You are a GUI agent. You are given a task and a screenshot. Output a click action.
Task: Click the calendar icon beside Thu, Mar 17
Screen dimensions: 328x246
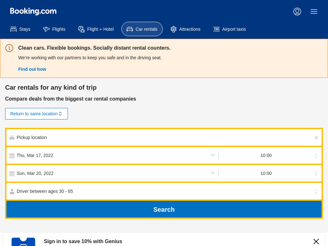click(x=12, y=156)
